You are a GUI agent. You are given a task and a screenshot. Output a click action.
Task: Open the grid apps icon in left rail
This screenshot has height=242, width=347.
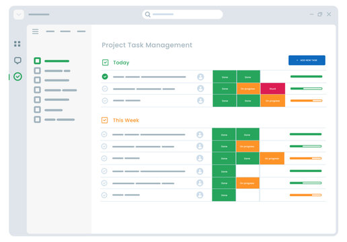click(x=17, y=44)
